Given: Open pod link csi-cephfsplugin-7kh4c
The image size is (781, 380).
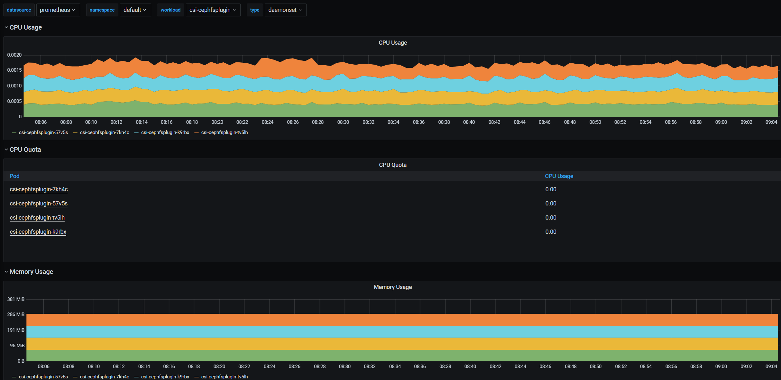Looking at the screenshot, I should pos(39,189).
